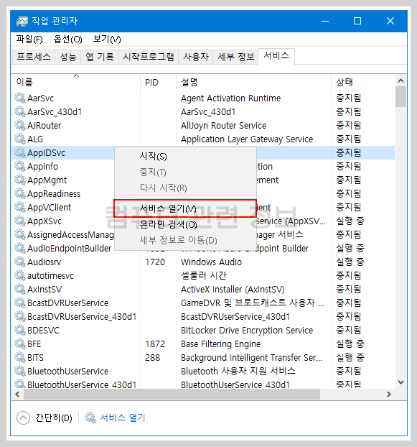Image resolution: width=417 pixels, height=447 pixels.
Task: Choose 서비스 열기(V) in the context menu
Action: pos(185,208)
